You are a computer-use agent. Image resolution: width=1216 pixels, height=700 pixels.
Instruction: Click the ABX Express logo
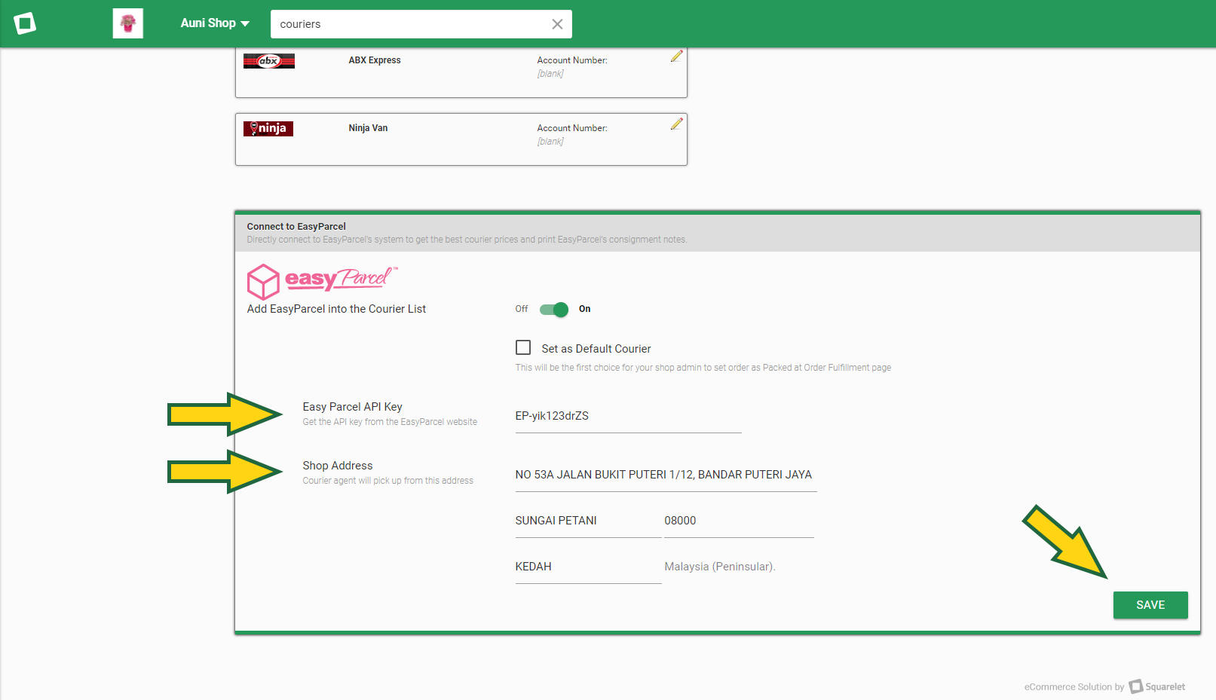coord(269,61)
